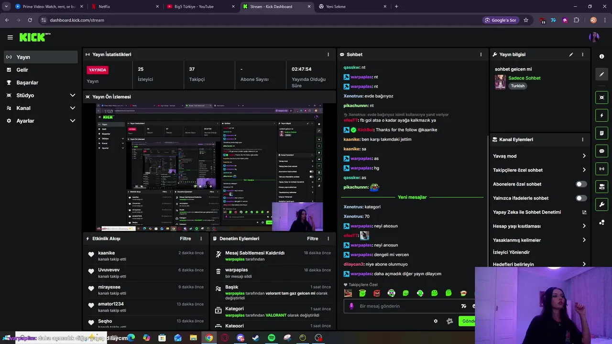612x344 pixels.
Task: Click the star badge icon beside Gönder
Action: coord(449,321)
